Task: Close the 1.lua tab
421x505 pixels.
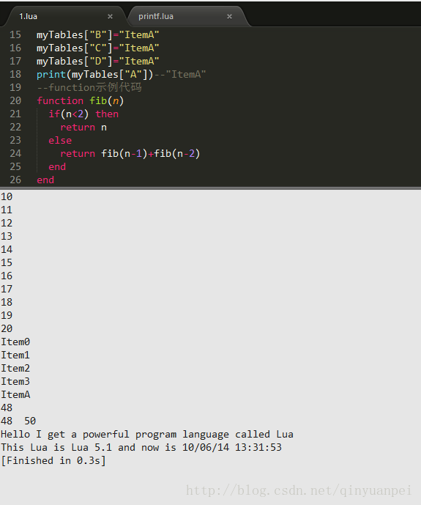Action: pyautogui.click(x=110, y=16)
